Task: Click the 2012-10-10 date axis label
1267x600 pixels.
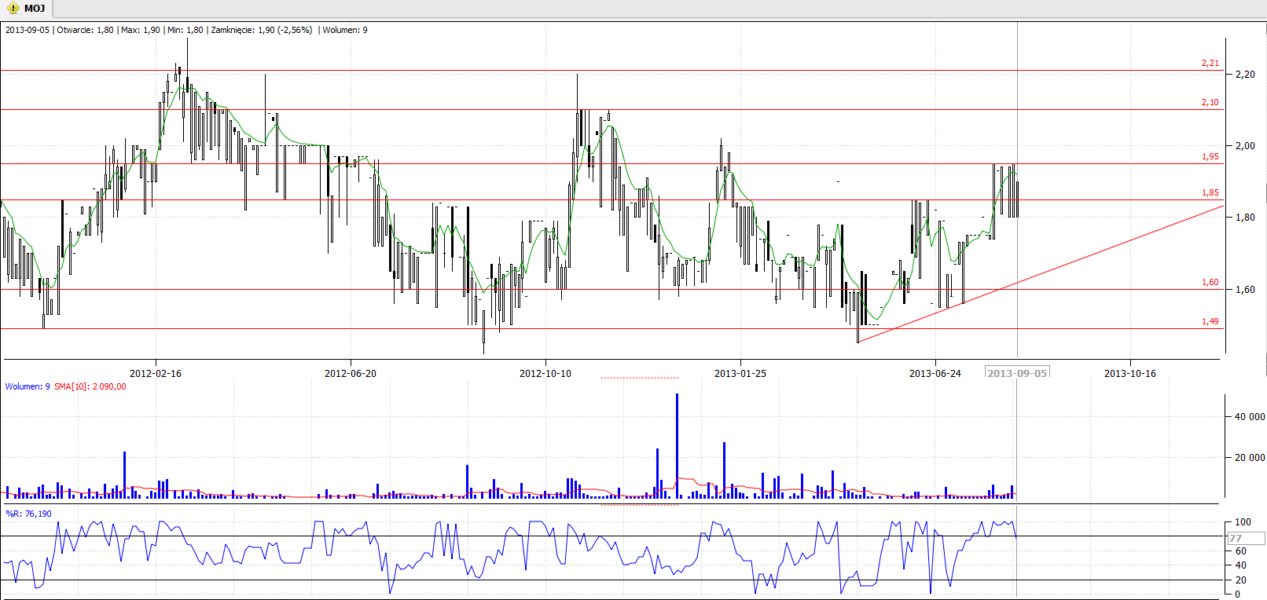Action: pos(545,373)
